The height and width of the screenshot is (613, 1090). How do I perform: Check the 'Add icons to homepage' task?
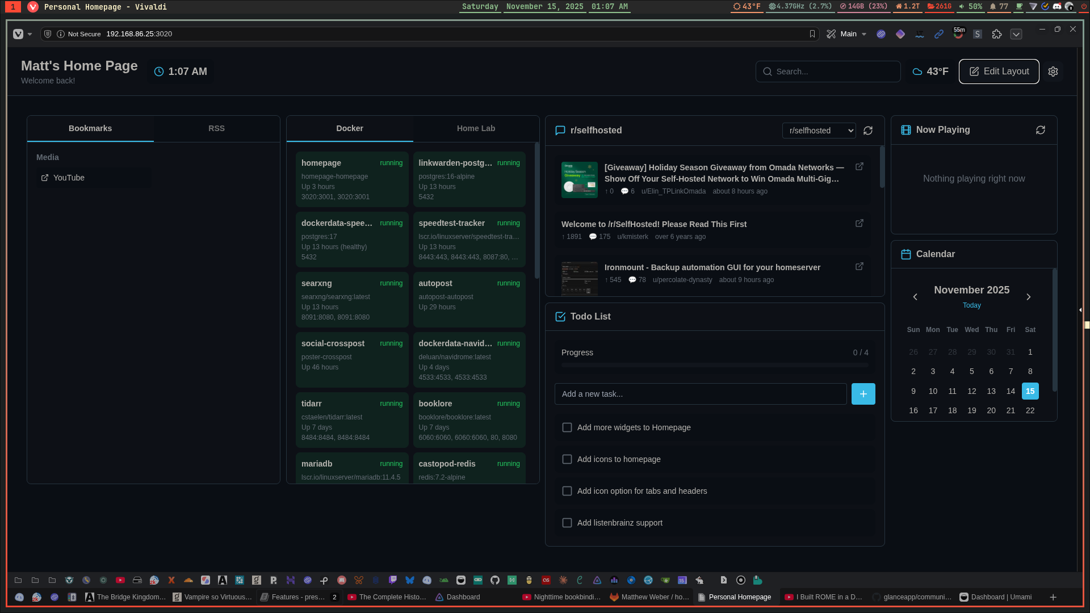click(567, 459)
